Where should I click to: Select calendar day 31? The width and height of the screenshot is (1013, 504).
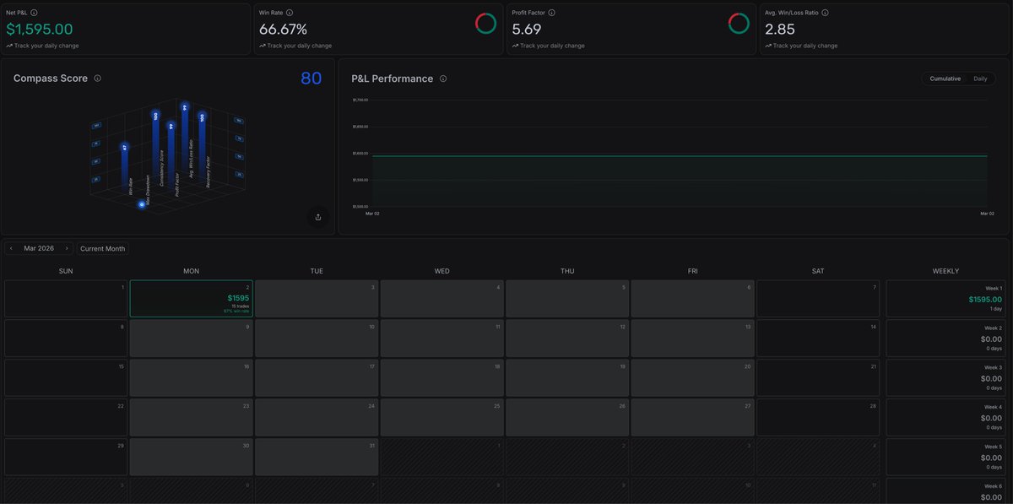tap(317, 457)
